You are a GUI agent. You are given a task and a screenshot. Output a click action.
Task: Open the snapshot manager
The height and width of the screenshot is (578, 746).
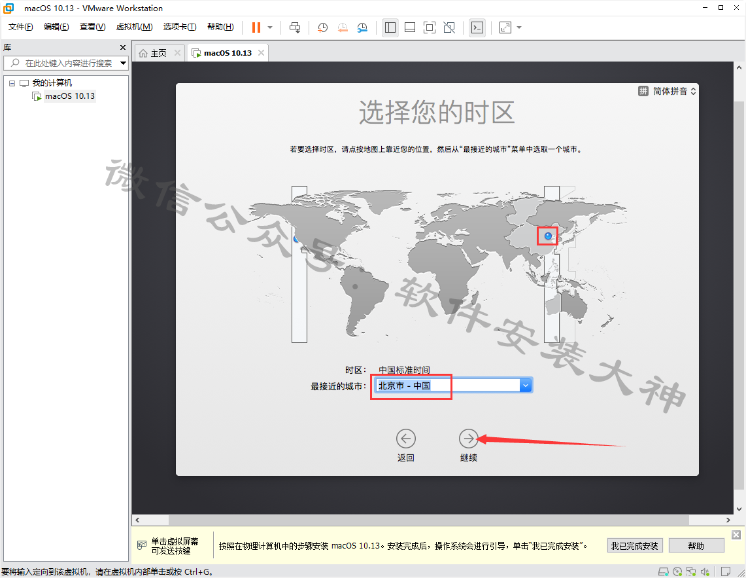[x=362, y=27]
